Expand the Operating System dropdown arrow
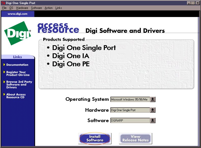This screenshot has height=148, width=201. point(152,99)
